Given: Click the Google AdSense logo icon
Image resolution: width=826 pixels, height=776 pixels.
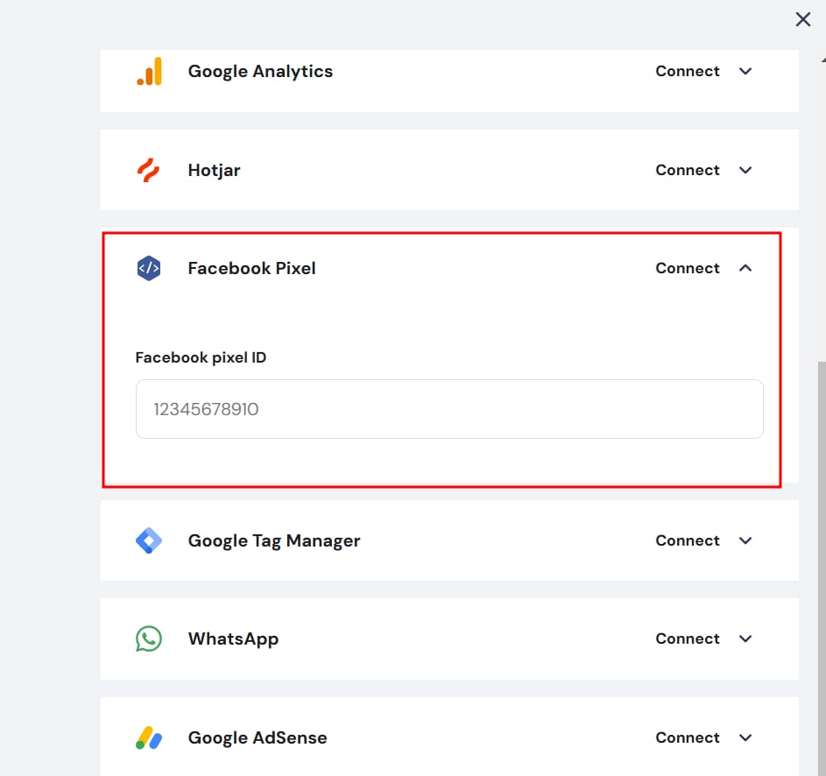Looking at the screenshot, I should pos(149,737).
